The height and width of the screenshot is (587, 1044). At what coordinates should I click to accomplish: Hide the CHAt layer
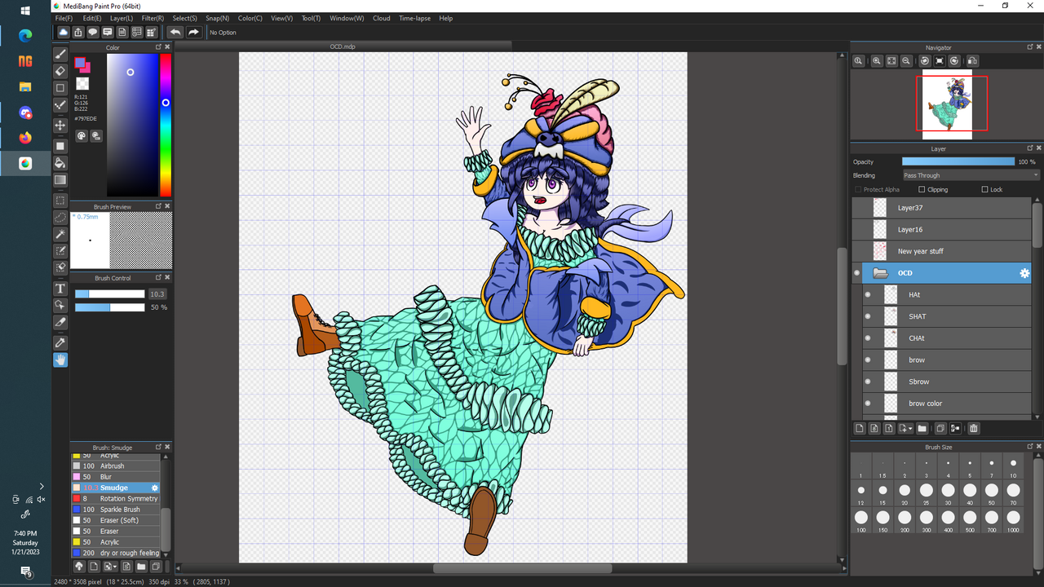click(x=868, y=338)
